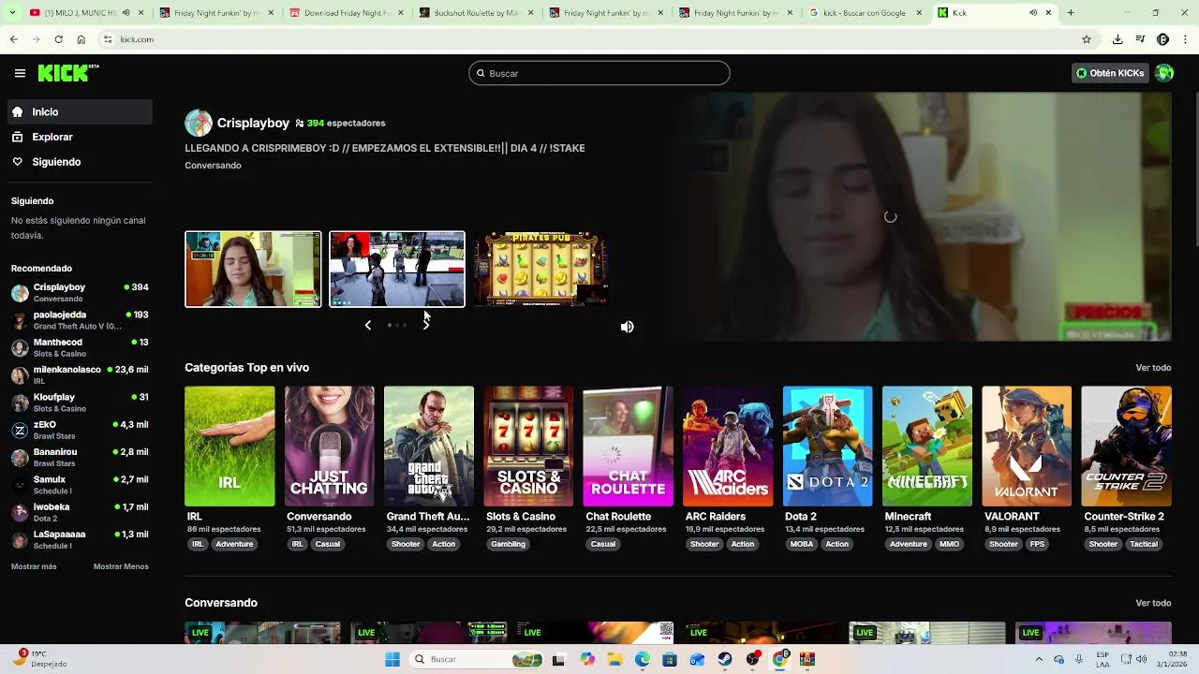
Task: Click the Obtén KICKs button
Action: pyautogui.click(x=1110, y=73)
